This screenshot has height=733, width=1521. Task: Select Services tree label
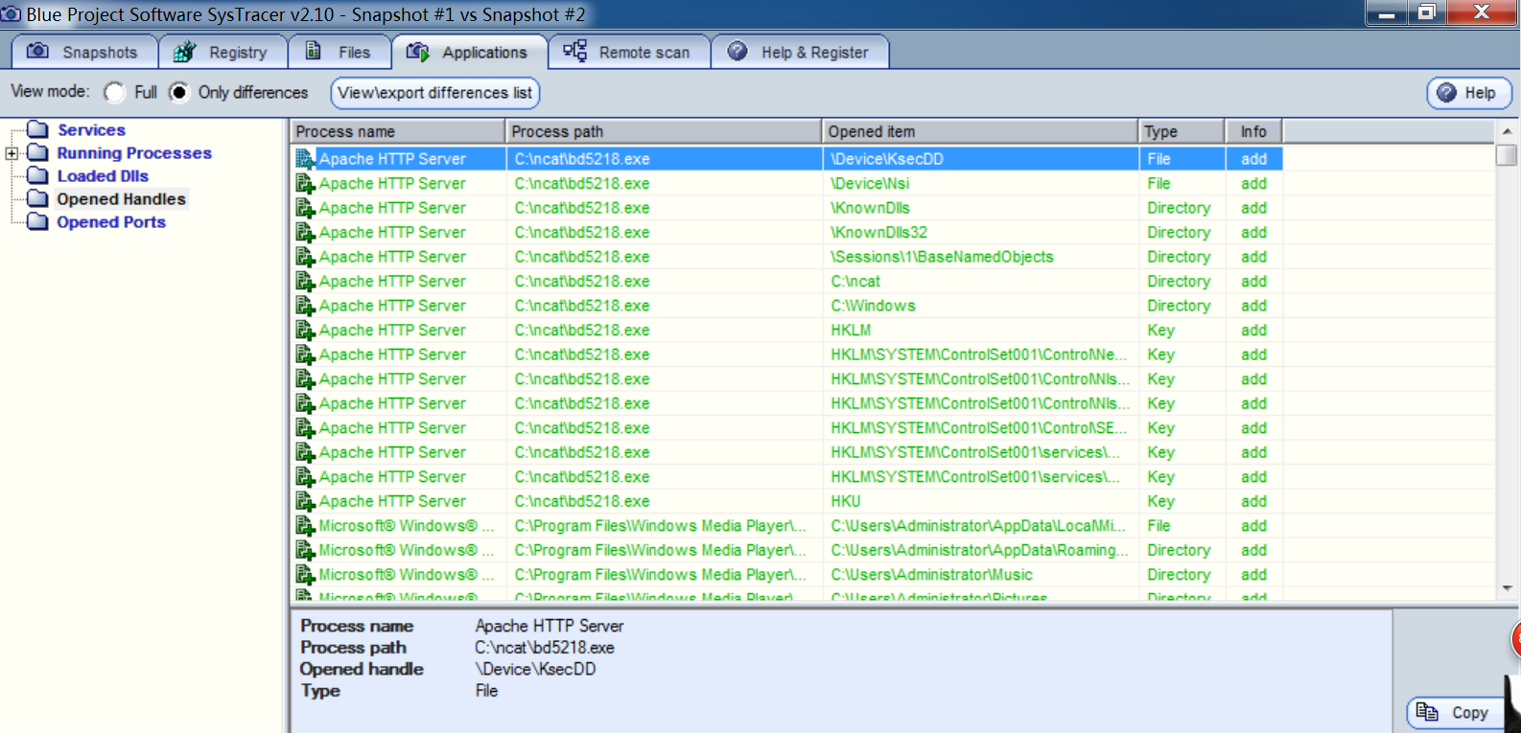pyautogui.click(x=91, y=129)
